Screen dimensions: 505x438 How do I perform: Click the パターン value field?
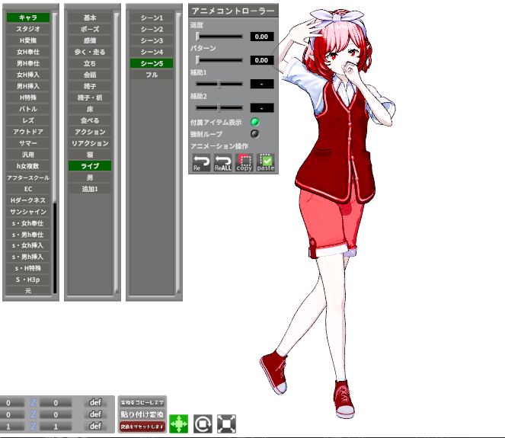click(261, 60)
